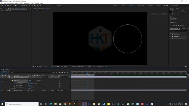Select the Unified Camera tool
Image resolution: width=189 pixels, height=106 pixels.
point(16,6)
